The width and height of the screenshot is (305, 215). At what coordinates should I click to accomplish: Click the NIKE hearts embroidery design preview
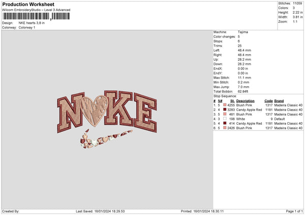click(x=107, y=119)
